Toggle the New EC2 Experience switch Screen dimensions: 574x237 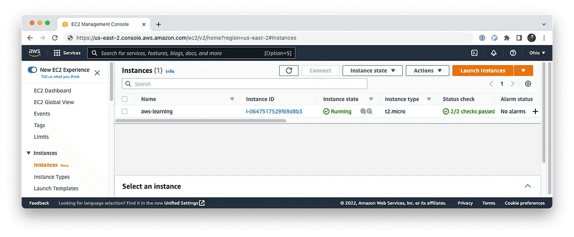32,70
